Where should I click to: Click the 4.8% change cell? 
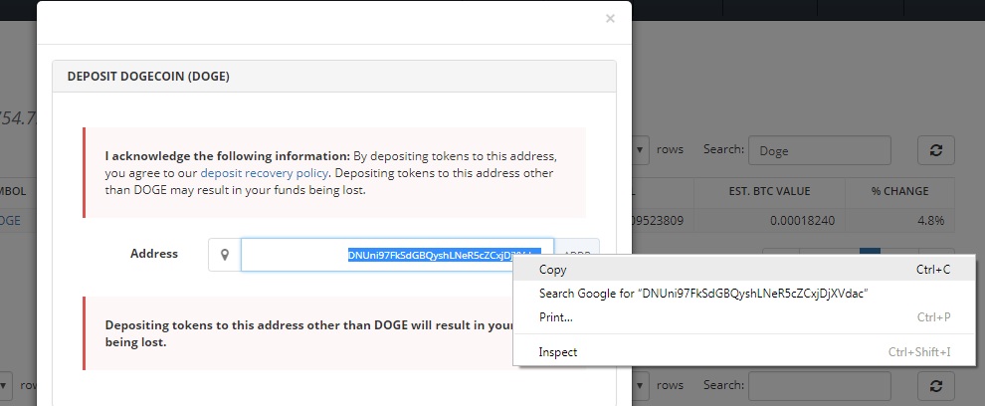coord(899,221)
